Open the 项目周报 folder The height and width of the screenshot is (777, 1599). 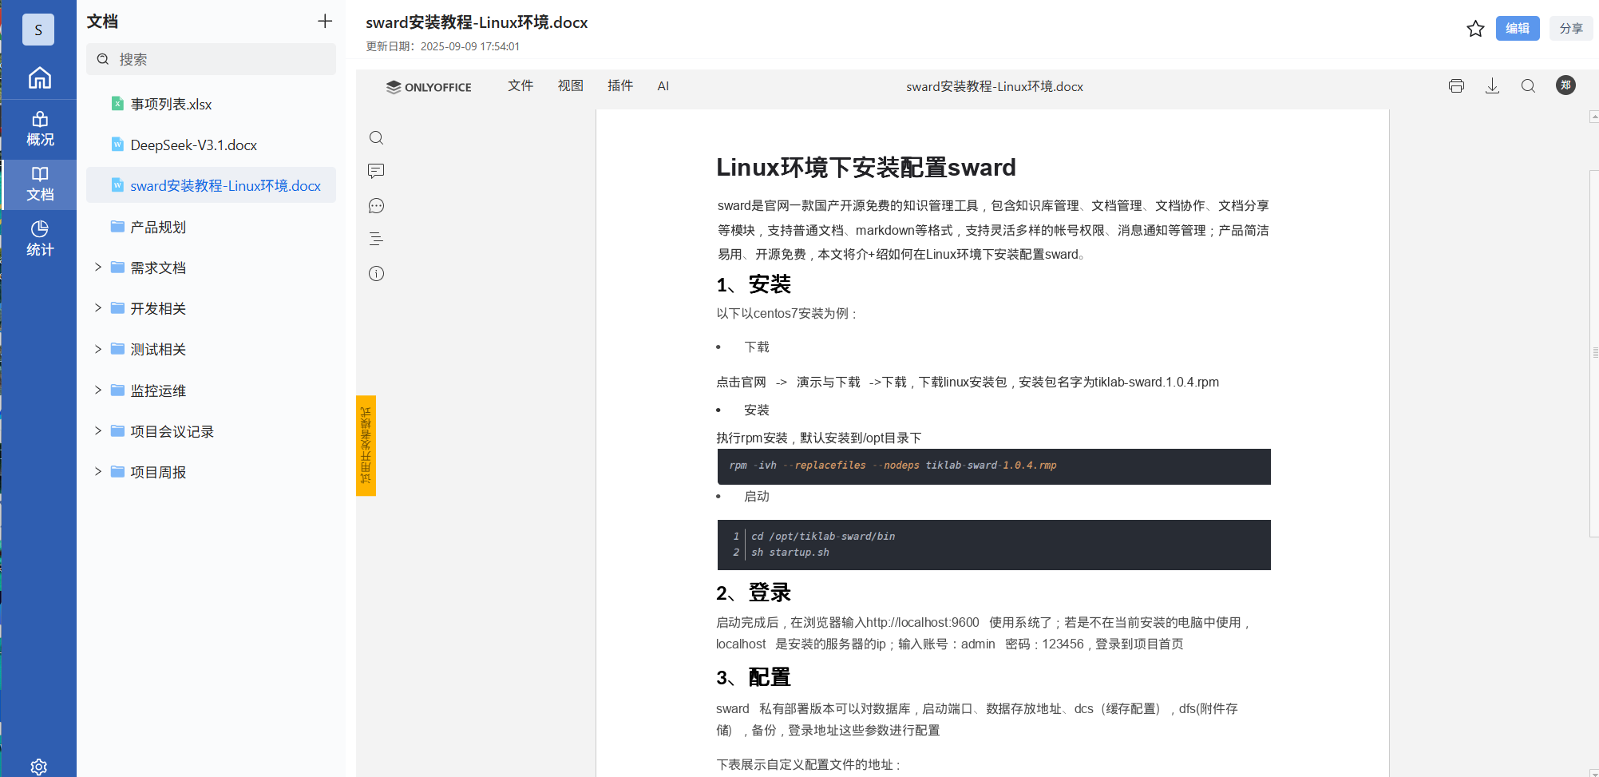[x=158, y=472]
